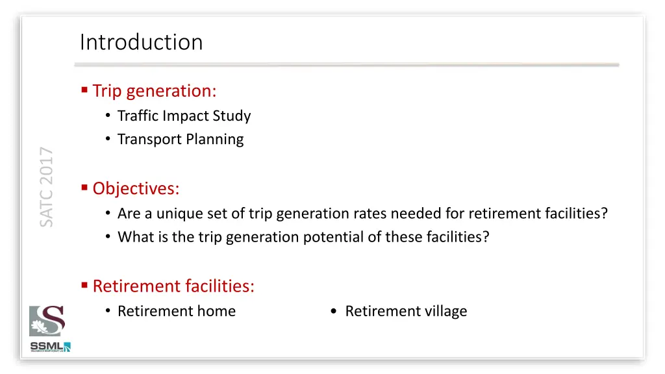Click the round bullet before Retirement home
The width and height of the screenshot is (665, 374).
(108, 311)
